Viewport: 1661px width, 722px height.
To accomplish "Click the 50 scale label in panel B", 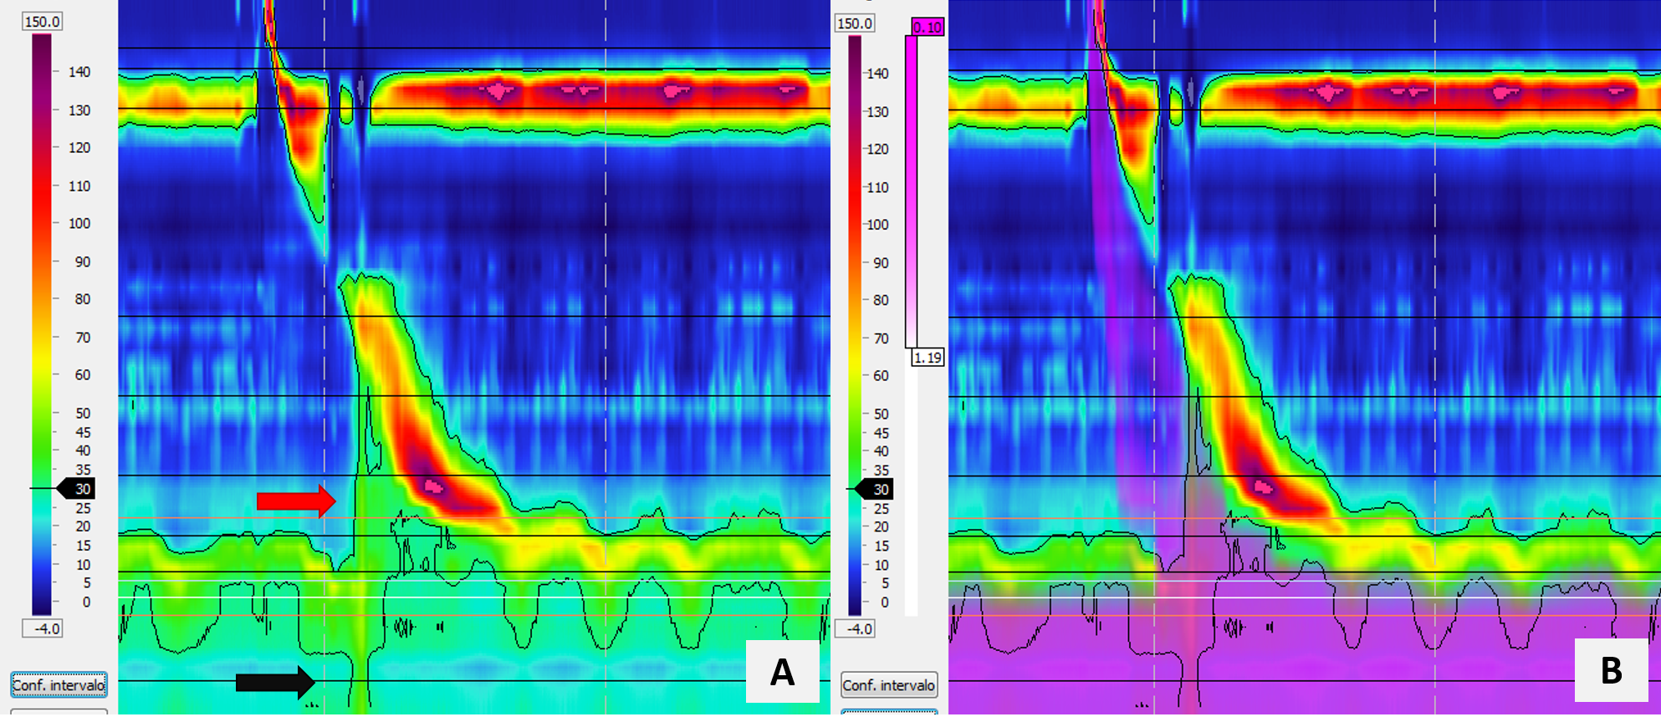I will pos(881,414).
